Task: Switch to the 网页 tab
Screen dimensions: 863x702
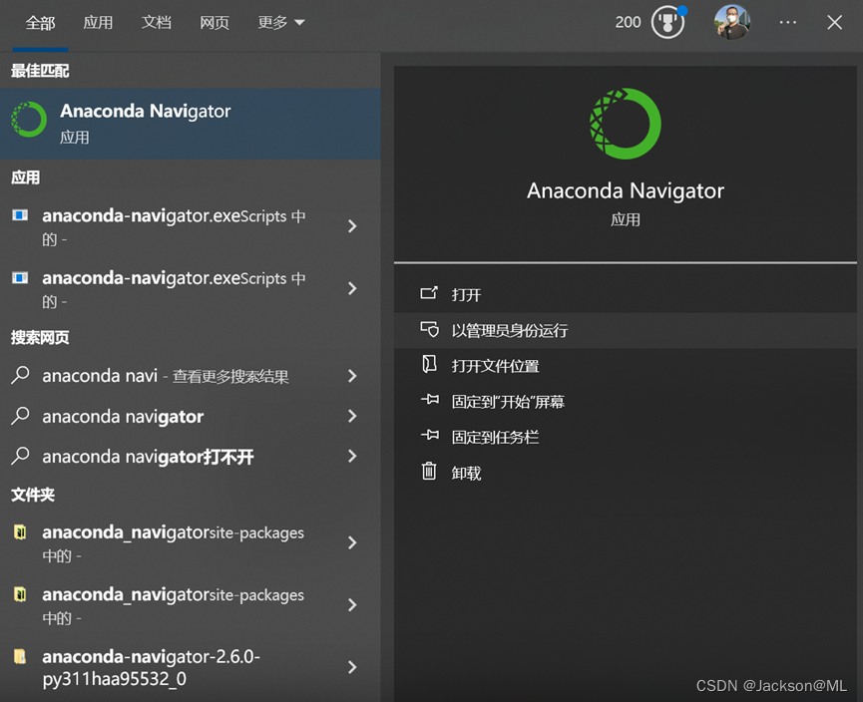Action: tap(215, 23)
